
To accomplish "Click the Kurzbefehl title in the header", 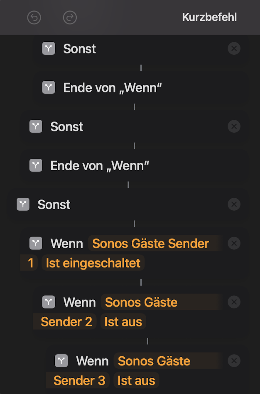I will pyautogui.click(x=209, y=17).
